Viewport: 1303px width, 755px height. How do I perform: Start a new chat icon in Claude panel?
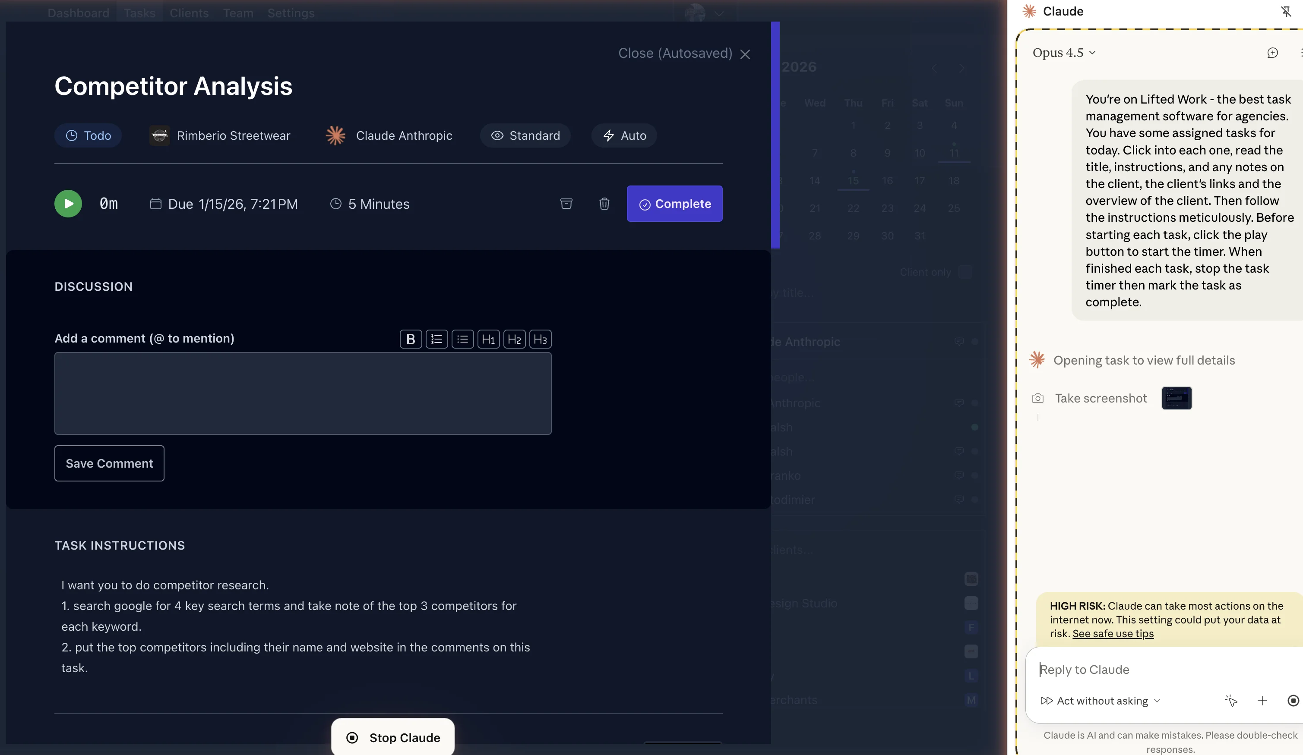click(x=1272, y=53)
